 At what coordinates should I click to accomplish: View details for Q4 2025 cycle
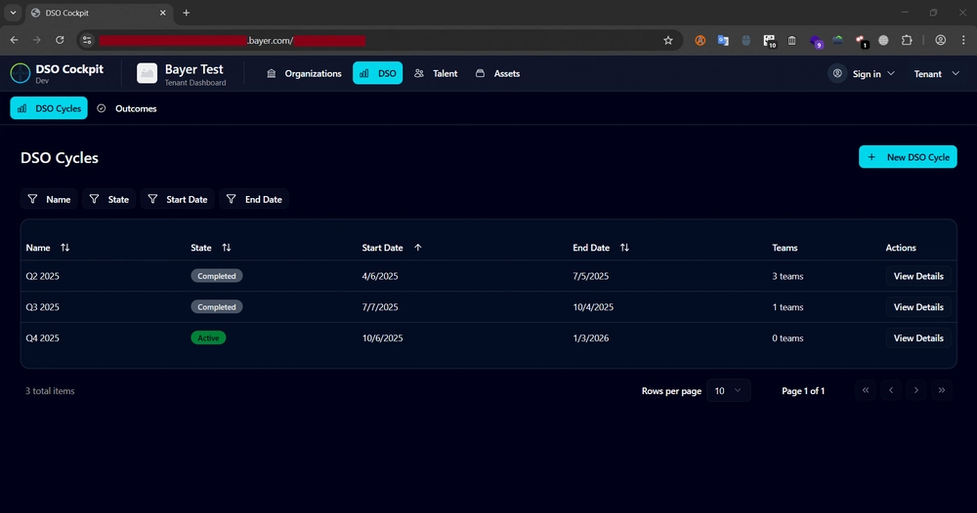pyautogui.click(x=918, y=338)
